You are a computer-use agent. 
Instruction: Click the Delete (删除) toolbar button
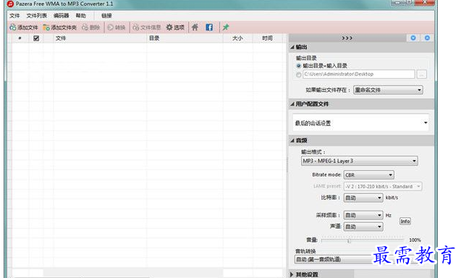pyautogui.click(x=91, y=28)
